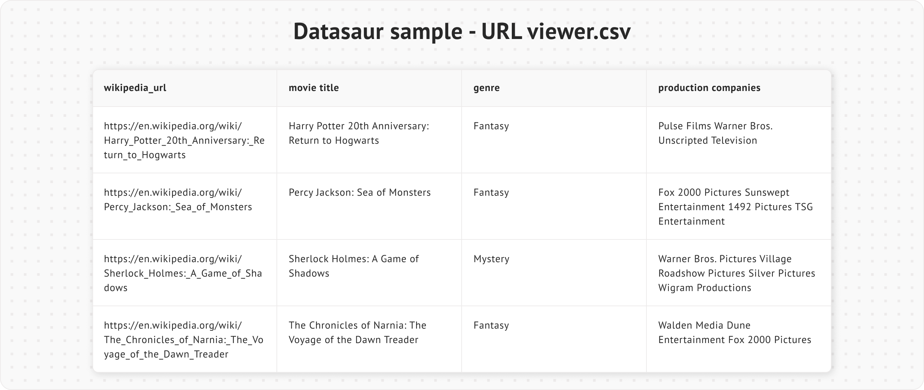Click the 'Warner Bros. Pictures Village Roadshow' cell

tap(736, 273)
